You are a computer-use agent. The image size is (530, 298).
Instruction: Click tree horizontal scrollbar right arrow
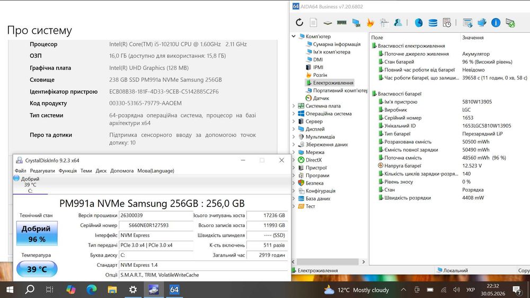coord(364,261)
